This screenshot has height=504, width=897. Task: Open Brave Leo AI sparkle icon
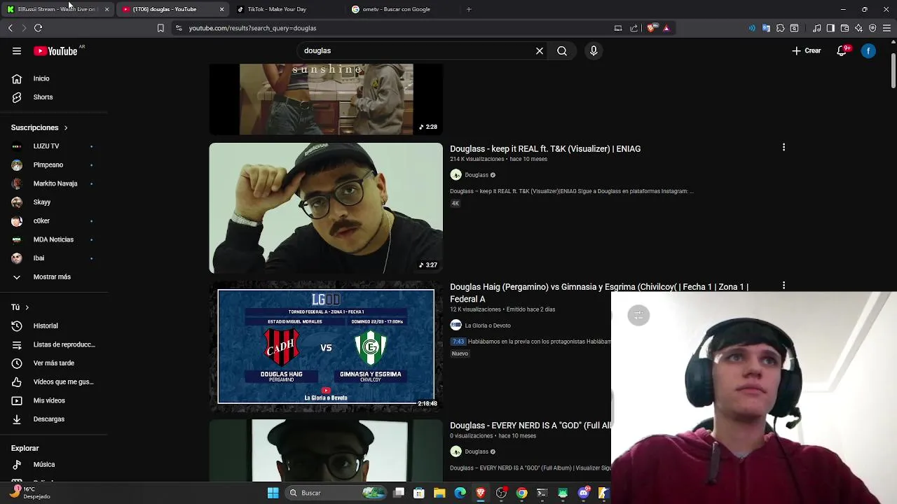tap(858, 28)
